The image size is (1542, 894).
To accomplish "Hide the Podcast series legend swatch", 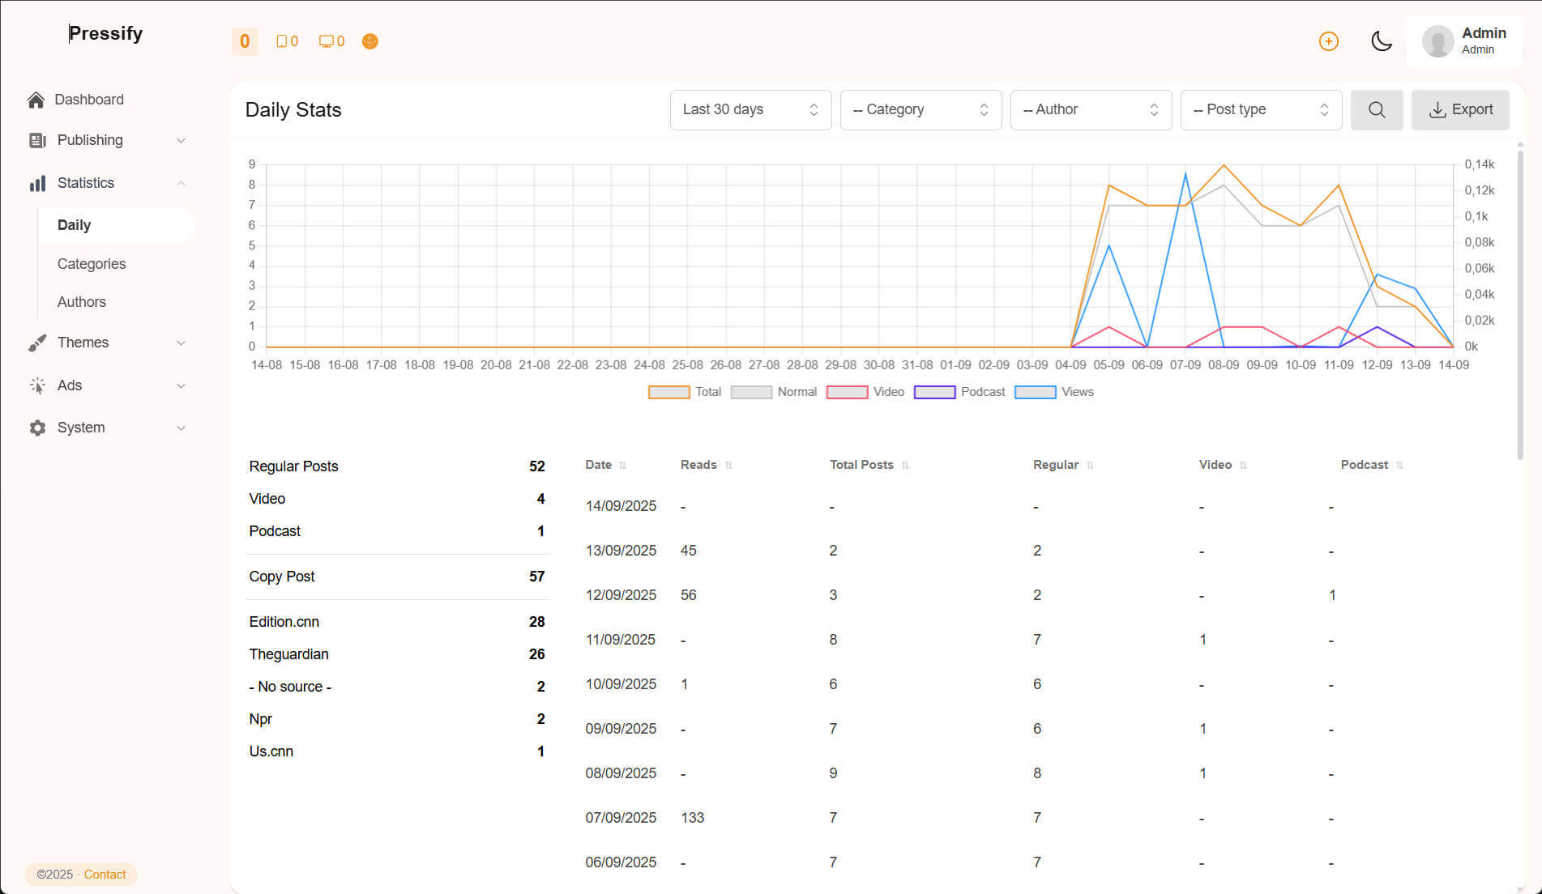I will pyautogui.click(x=934, y=392).
